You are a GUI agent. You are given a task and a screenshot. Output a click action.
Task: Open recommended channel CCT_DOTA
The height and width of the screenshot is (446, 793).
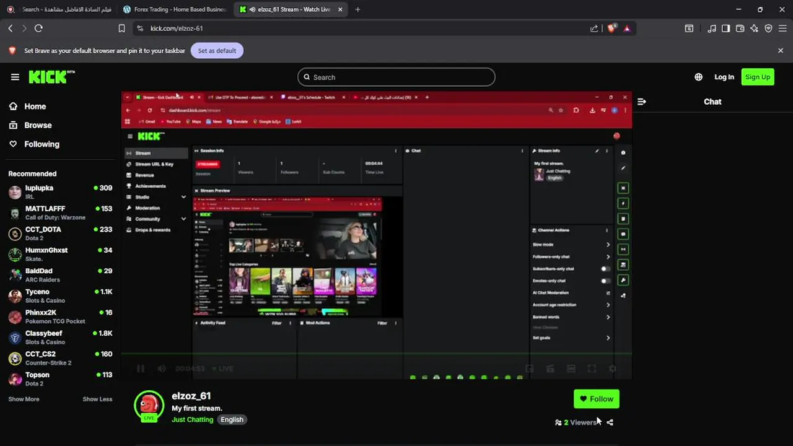(x=60, y=234)
